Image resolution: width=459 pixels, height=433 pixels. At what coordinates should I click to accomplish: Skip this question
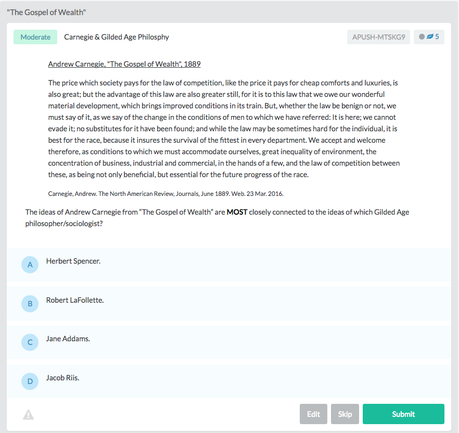(345, 414)
